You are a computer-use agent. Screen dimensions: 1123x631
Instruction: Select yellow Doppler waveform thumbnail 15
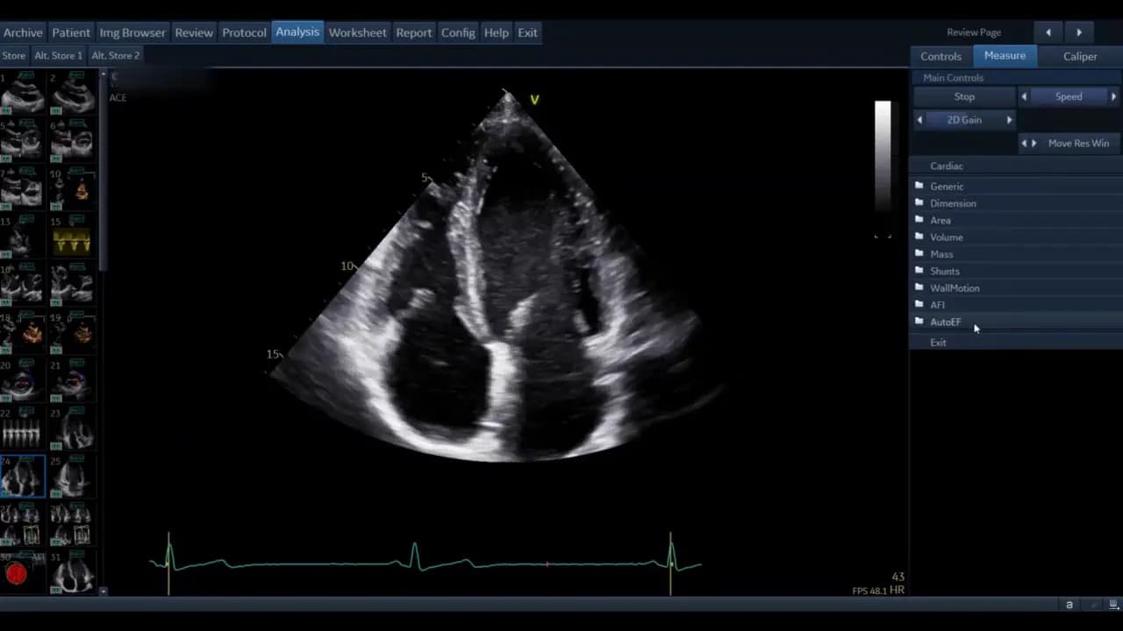point(72,239)
